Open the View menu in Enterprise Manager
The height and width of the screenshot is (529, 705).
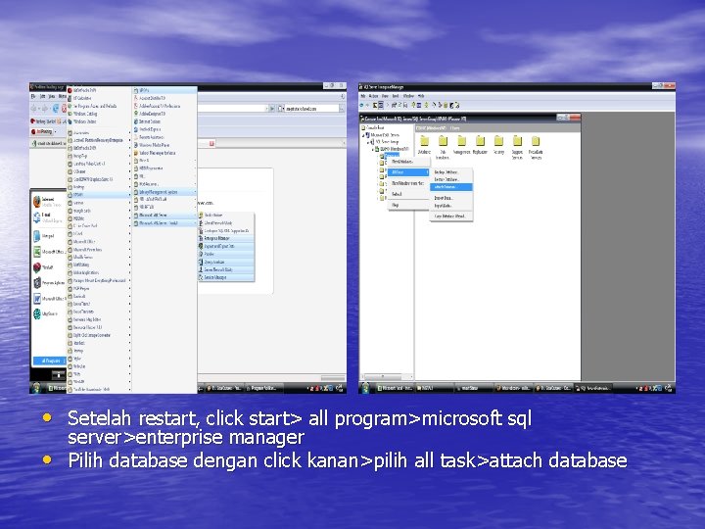pyautogui.click(x=386, y=96)
